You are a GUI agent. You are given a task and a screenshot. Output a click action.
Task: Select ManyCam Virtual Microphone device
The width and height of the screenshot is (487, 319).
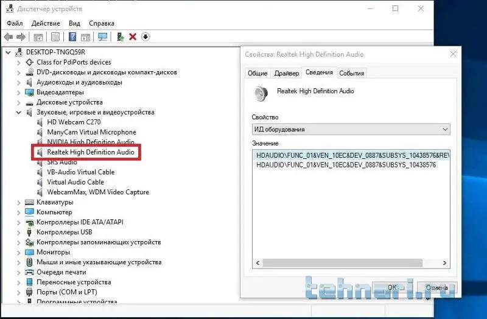tap(92, 132)
